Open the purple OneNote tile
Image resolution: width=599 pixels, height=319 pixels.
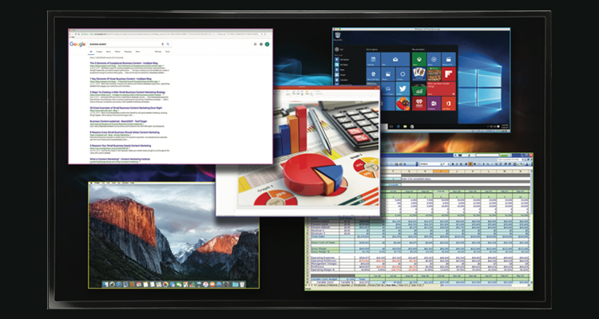point(434,104)
